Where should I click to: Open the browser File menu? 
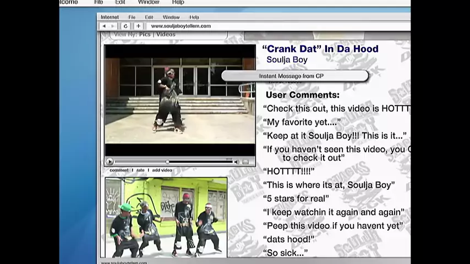click(132, 17)
